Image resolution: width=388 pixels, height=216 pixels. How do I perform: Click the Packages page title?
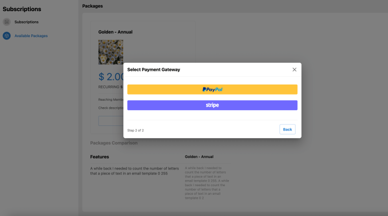pyautogui.click(x=92, y=6)
